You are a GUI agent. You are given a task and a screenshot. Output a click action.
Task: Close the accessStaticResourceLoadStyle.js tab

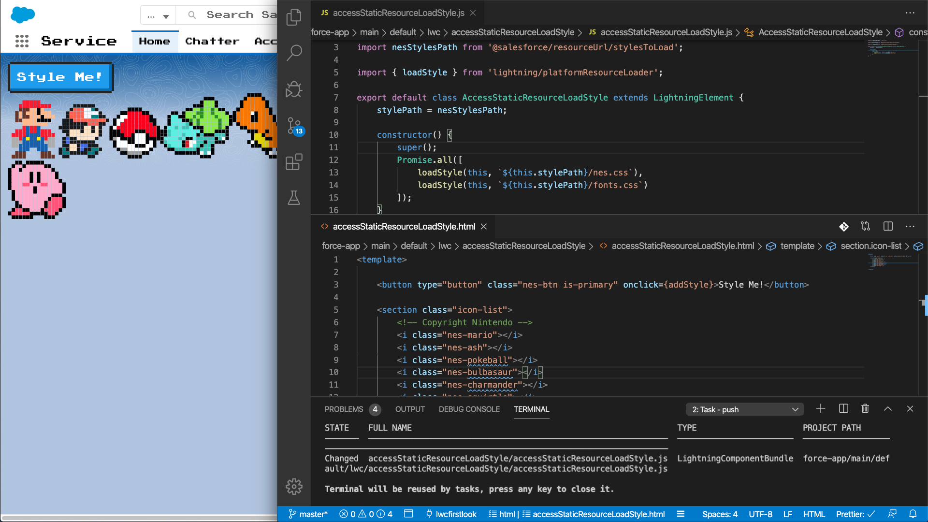(473, 13)
